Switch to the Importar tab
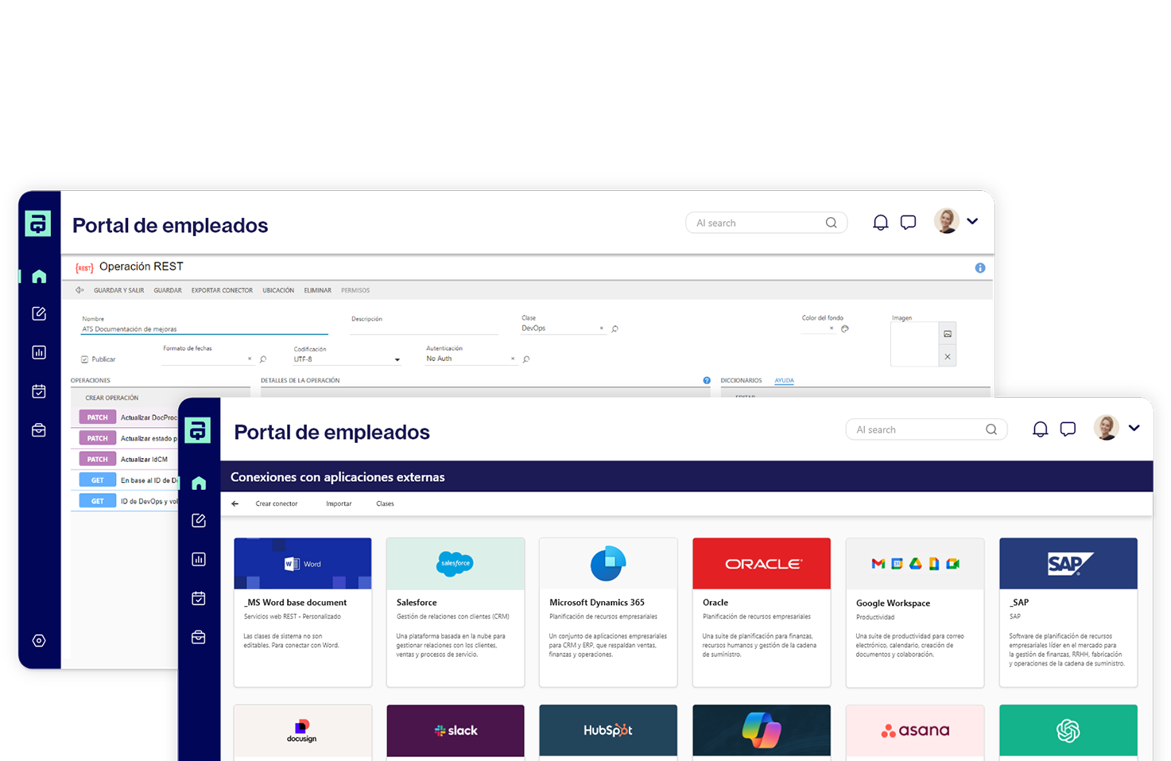 [x=339, y=503]
